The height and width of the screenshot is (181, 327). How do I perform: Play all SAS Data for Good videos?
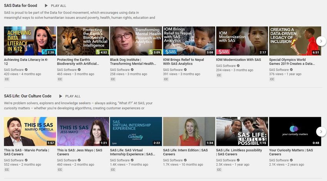coord(55,6)
